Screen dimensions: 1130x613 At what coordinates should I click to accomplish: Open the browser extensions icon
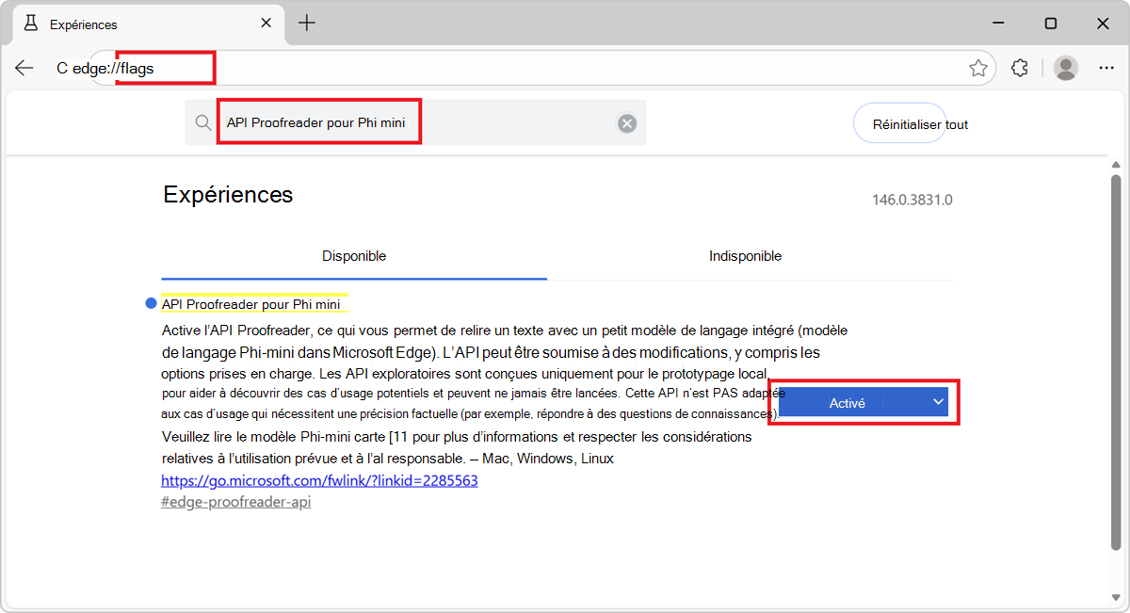1019,67
